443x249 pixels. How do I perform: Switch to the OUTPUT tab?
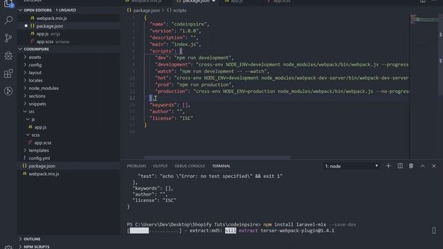point(160,166)
